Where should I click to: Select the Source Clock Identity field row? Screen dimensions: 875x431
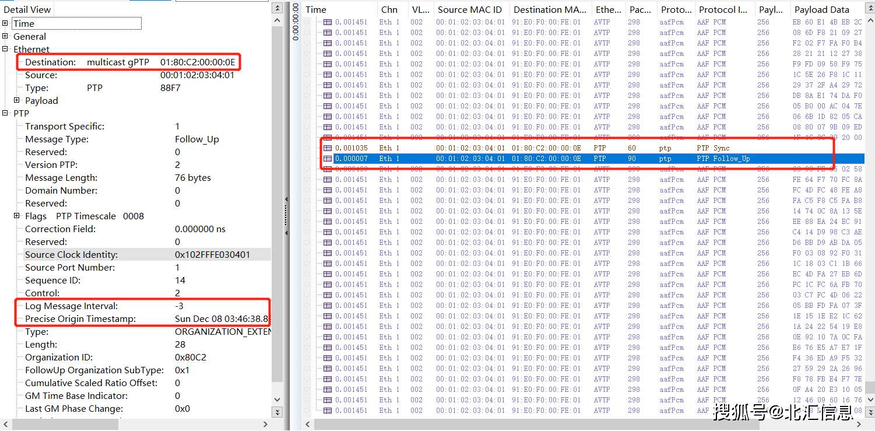click(71, 254)
